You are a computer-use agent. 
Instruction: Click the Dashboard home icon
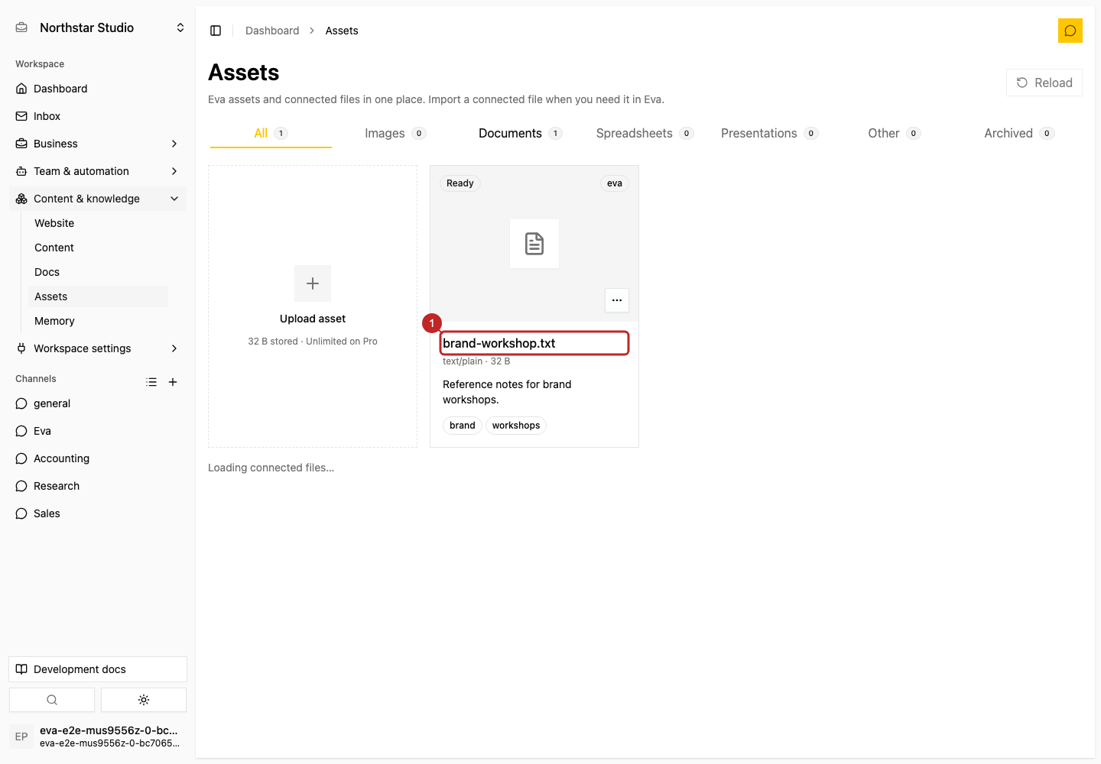click(21, 89)
